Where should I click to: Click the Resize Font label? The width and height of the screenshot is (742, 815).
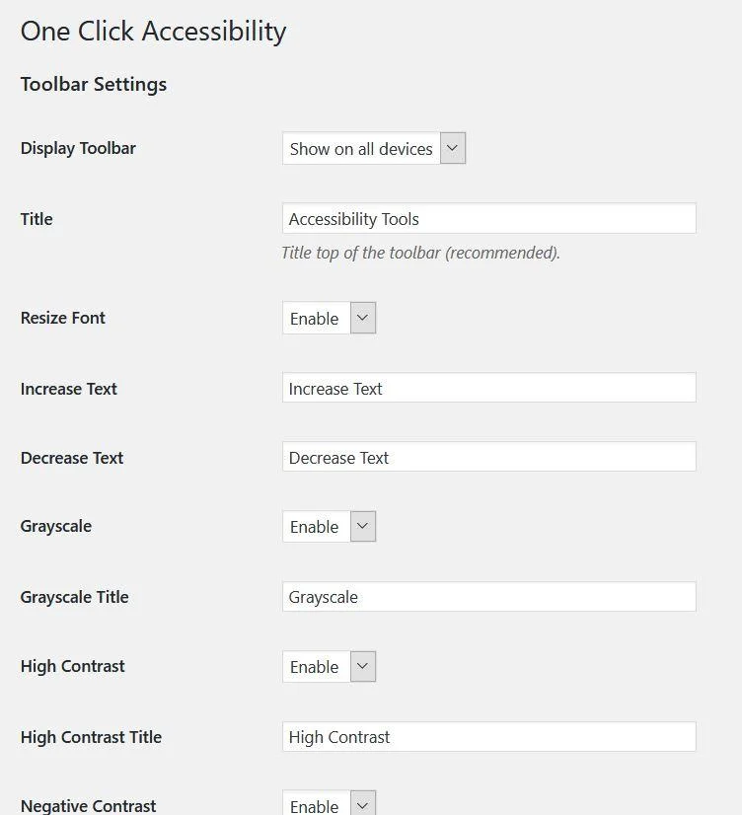(62, 318)
